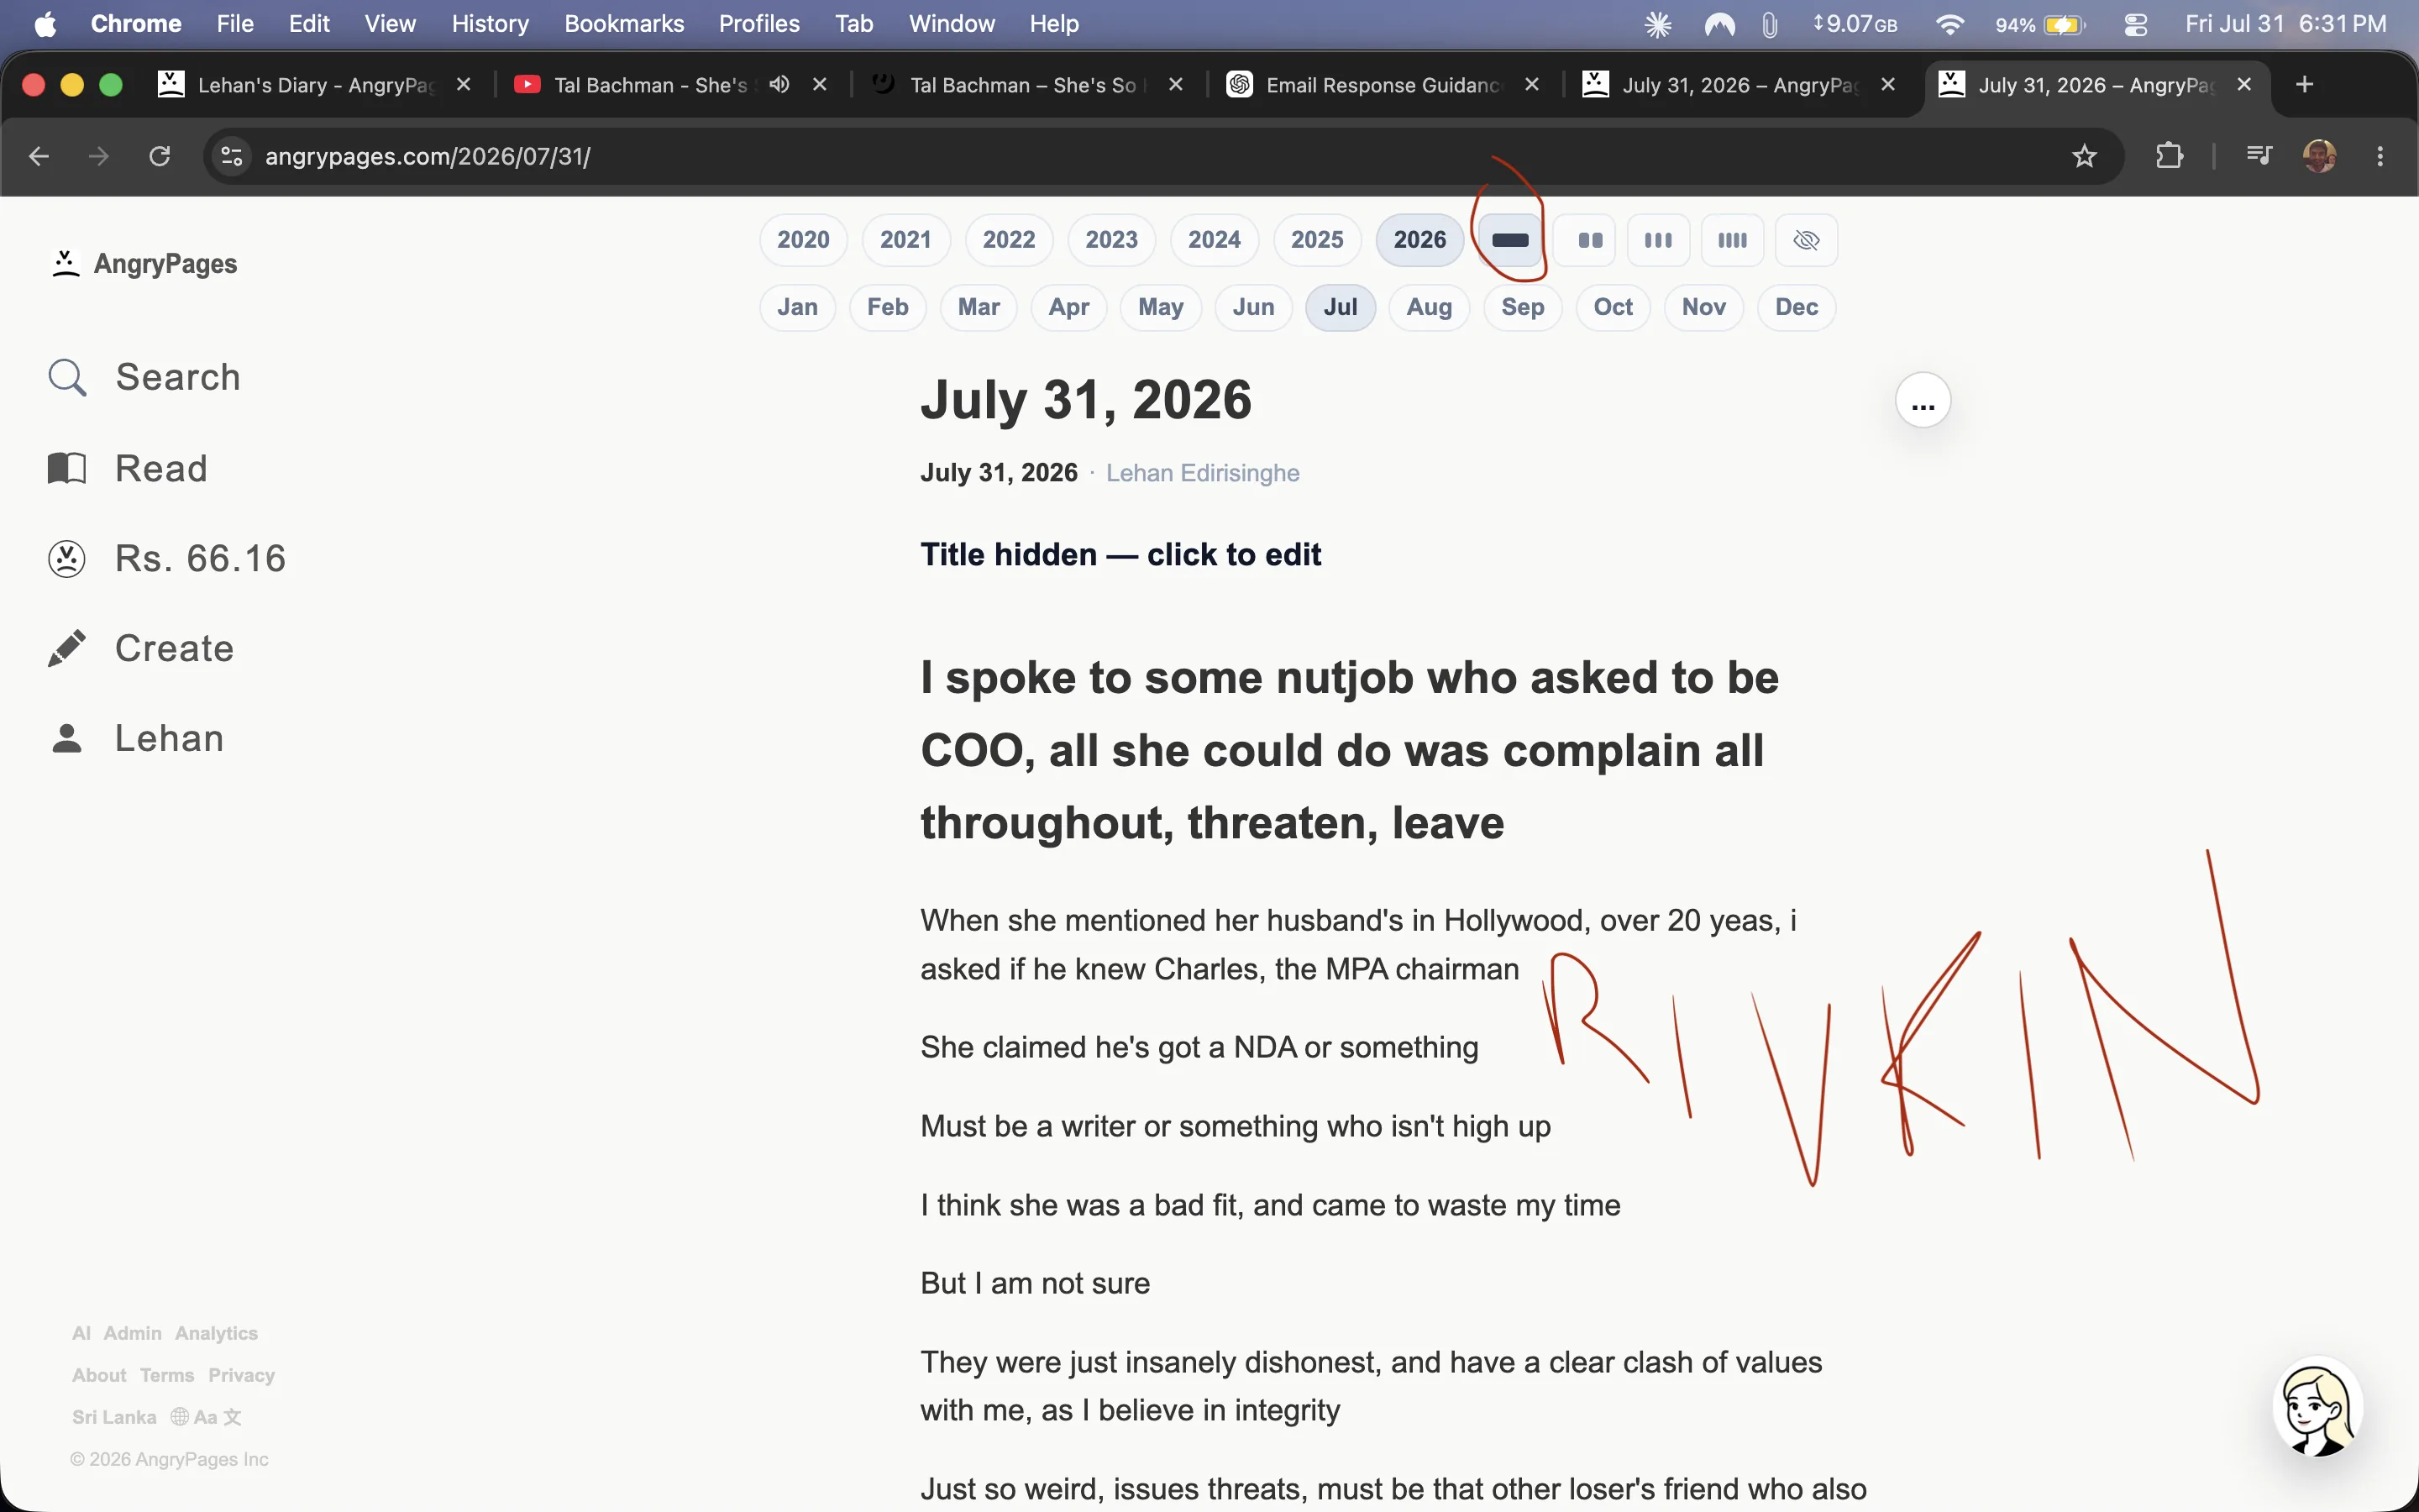Open the Rs. 66.16 balance item

(x=166, y=558)
